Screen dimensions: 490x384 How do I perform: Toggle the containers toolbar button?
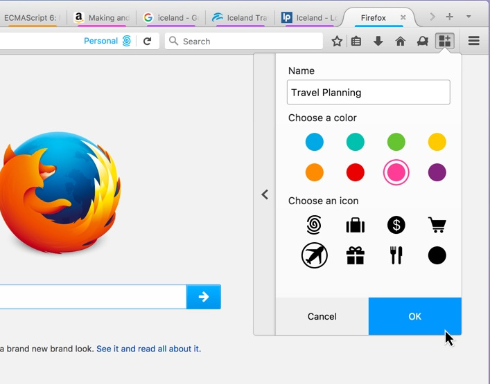(x=445, y=41)
